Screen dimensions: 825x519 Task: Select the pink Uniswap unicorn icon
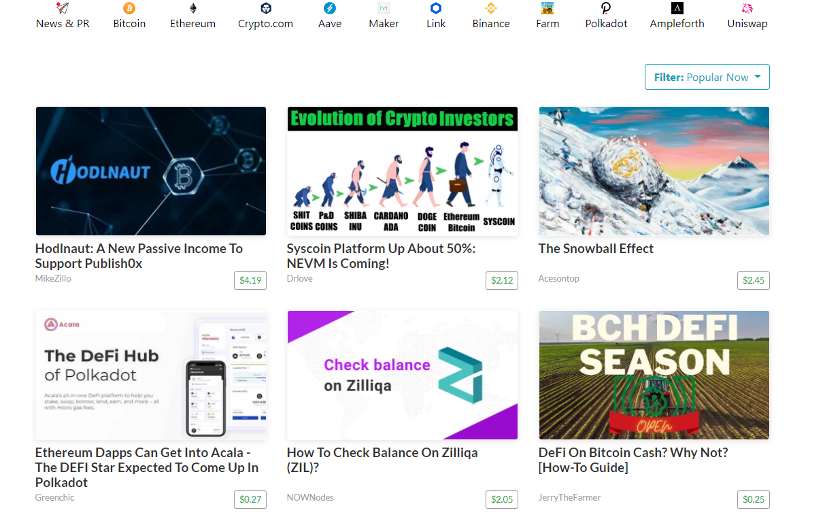click(747, 8)
